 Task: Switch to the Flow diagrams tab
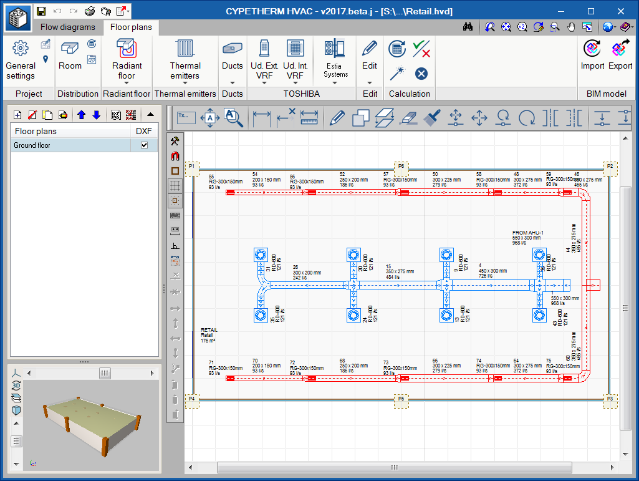click(68, 27)
